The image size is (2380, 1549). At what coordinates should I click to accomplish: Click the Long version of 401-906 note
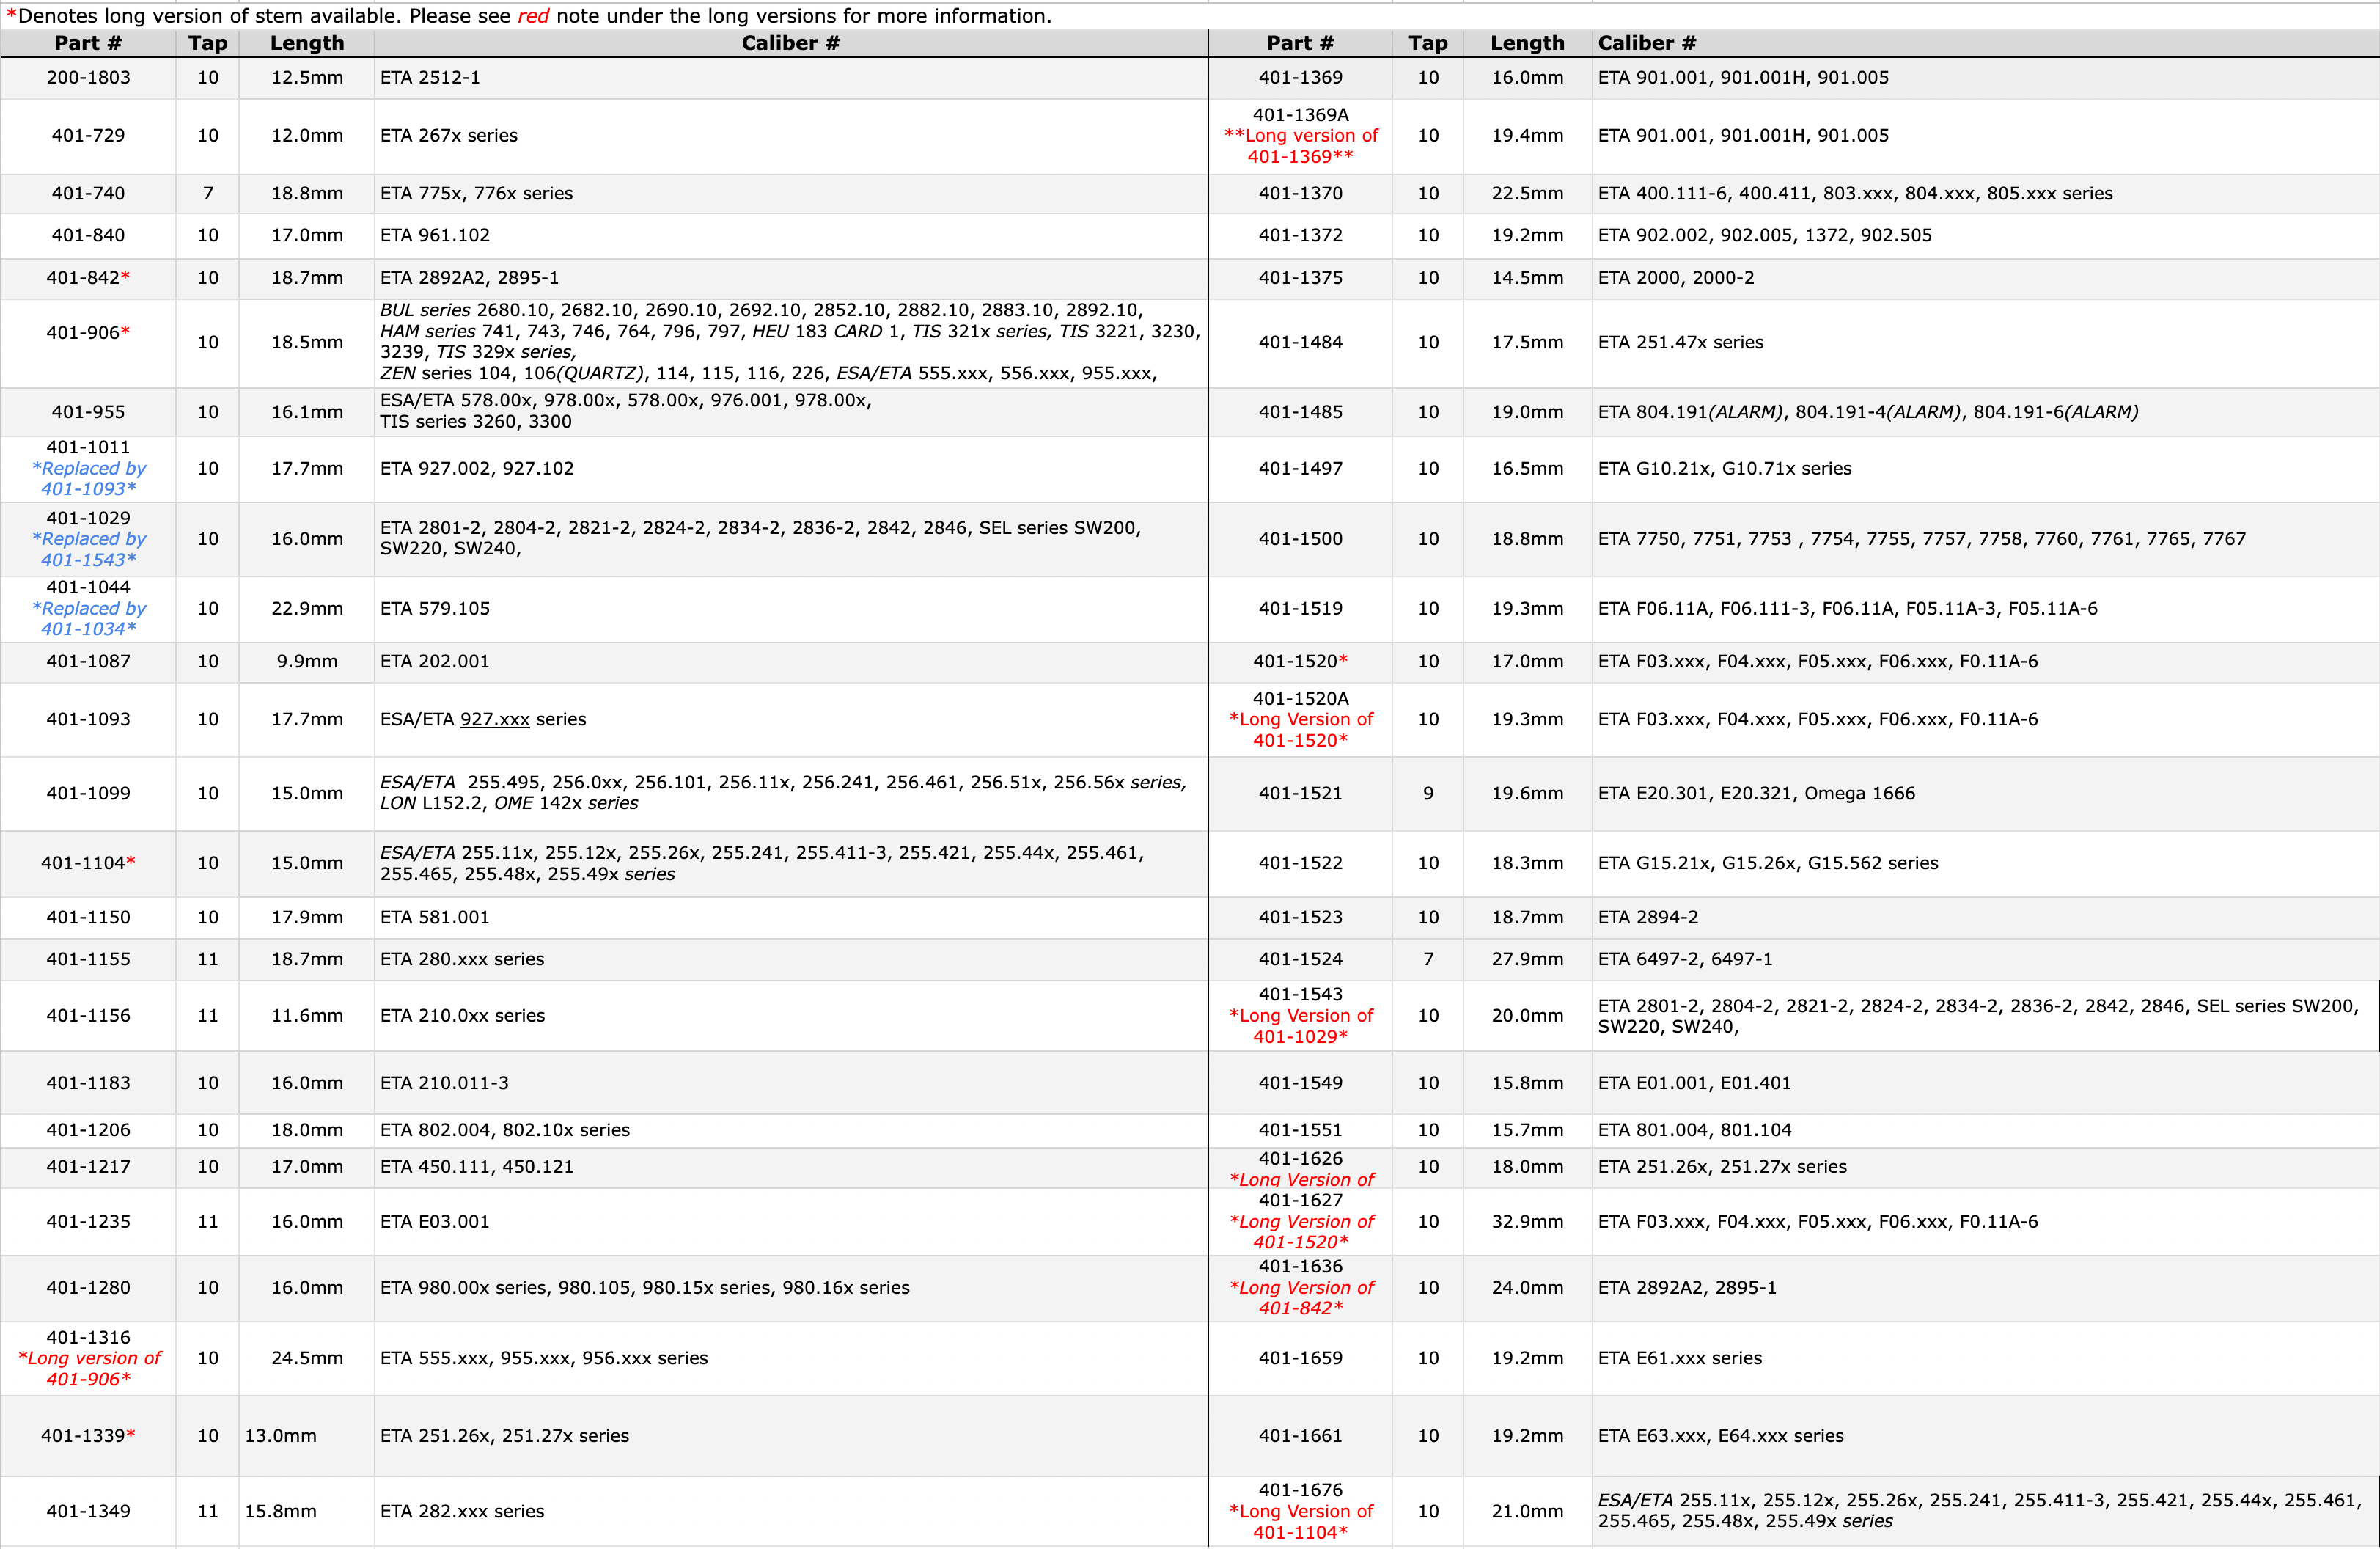(89, 1368)
